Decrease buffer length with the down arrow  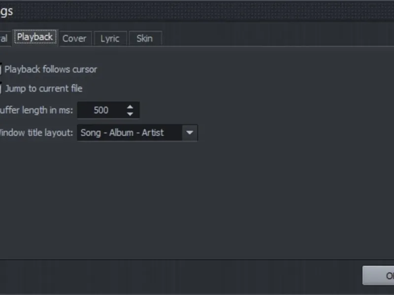point(130,114)
